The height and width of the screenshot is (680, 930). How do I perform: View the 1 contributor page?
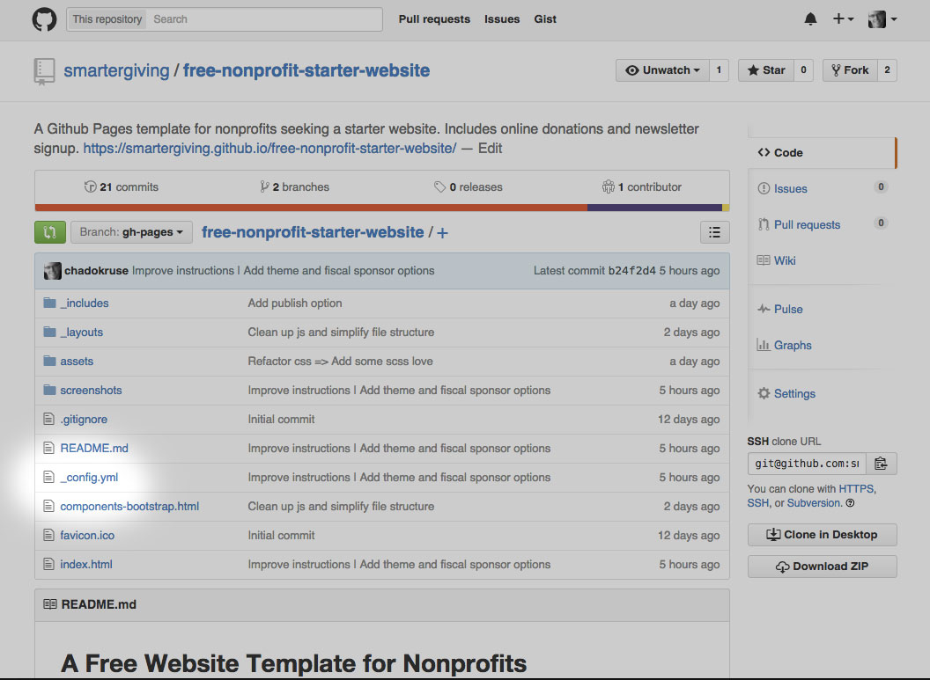pyautogui.click(x=642, y=187)
